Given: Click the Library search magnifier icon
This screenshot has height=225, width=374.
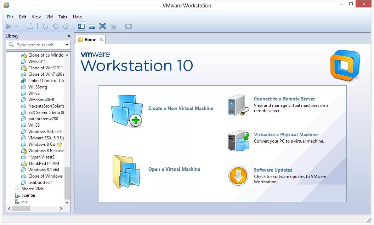Looking at the screenshot, I should (11, 45).
